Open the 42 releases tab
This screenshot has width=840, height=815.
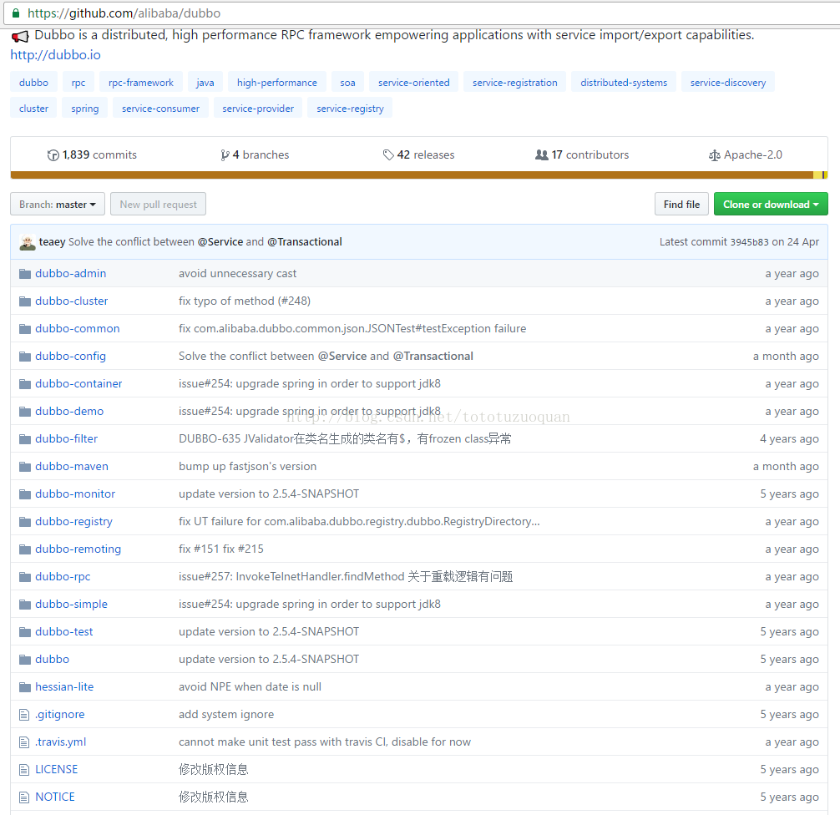coord(418,154)
